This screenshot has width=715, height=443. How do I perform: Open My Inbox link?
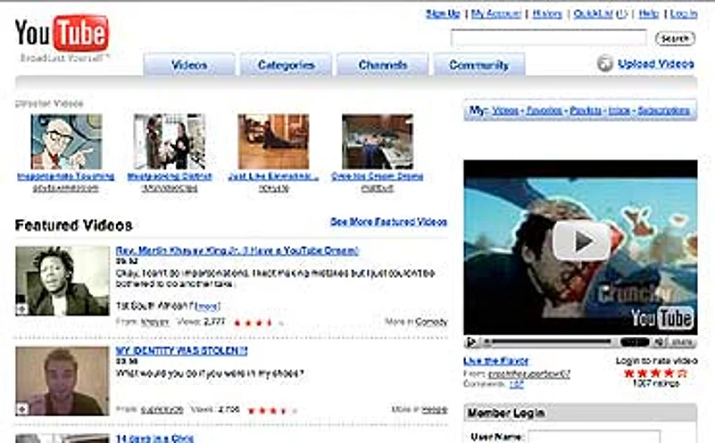tap(619, 111)
